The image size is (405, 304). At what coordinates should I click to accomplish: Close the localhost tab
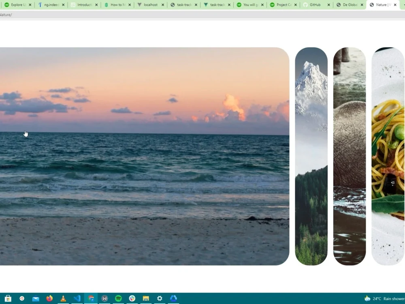pyautogui.click(x=163, y=4)
